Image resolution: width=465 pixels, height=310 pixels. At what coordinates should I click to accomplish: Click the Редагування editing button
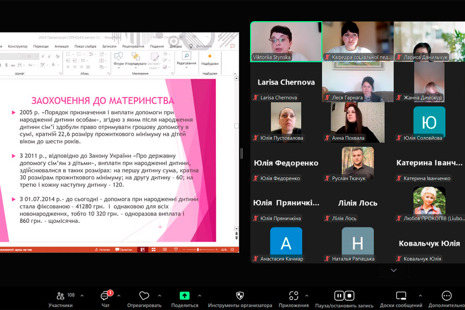186,58
